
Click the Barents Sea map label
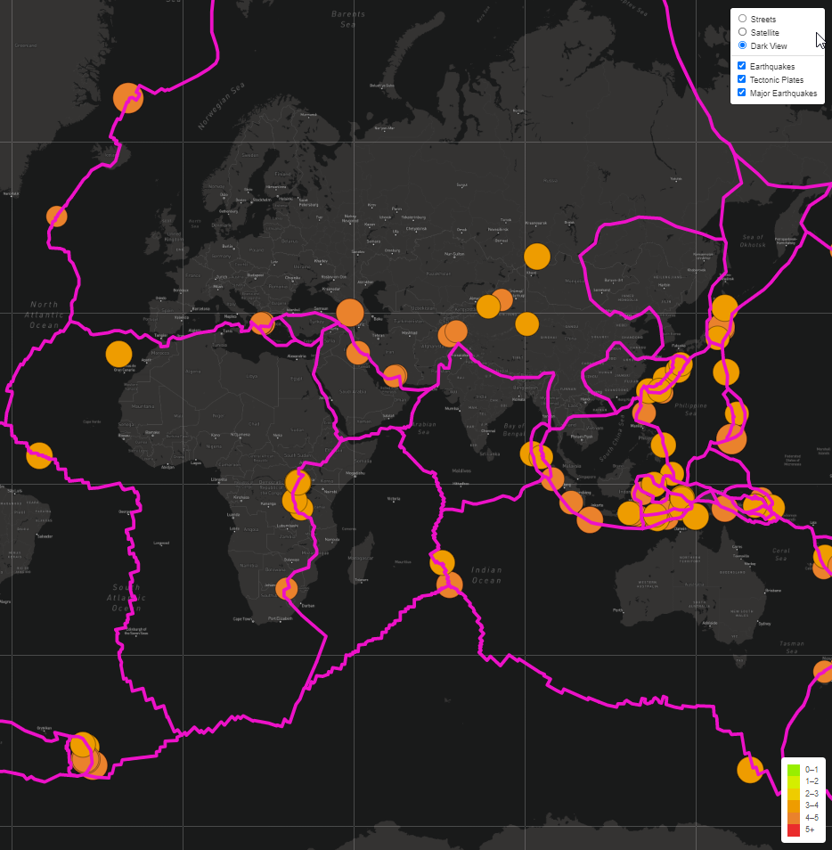pos(348,20)
